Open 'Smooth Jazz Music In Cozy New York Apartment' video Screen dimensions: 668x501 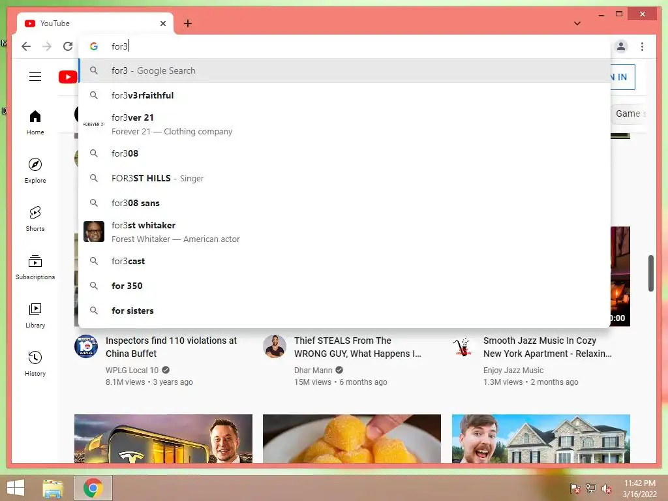(547, 347)
